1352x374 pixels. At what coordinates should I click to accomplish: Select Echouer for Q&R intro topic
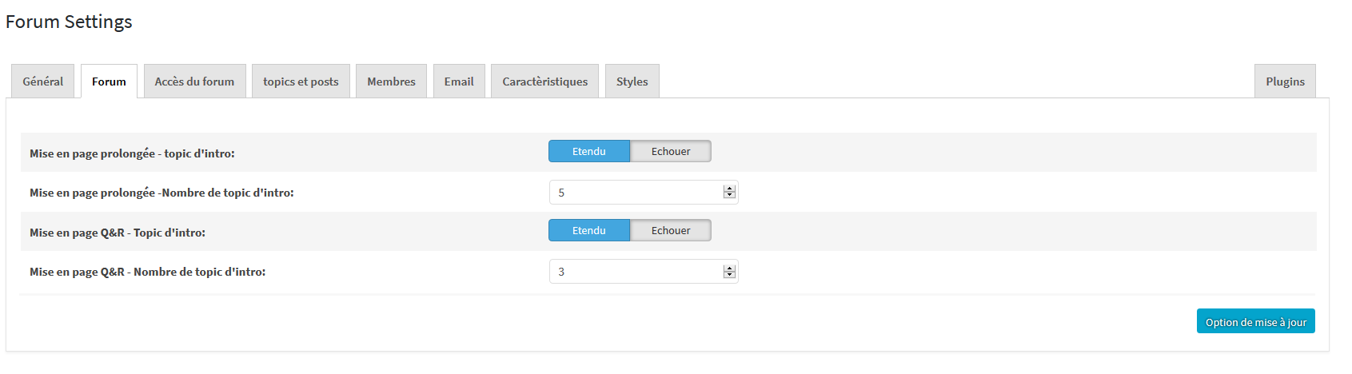(x=671, y=230)
